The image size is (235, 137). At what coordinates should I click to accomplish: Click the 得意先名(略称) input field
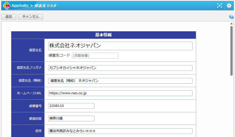point(120,81)
